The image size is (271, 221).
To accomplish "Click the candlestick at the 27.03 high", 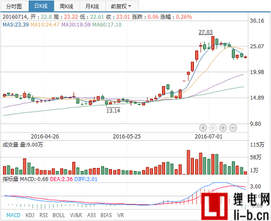I will [x=213, y=43].
